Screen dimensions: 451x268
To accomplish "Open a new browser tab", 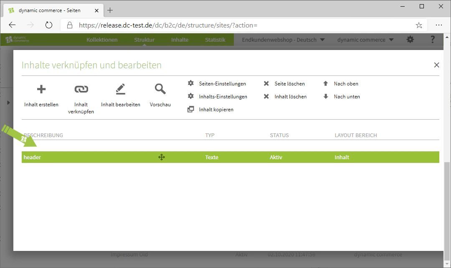I will click(110, 10).
